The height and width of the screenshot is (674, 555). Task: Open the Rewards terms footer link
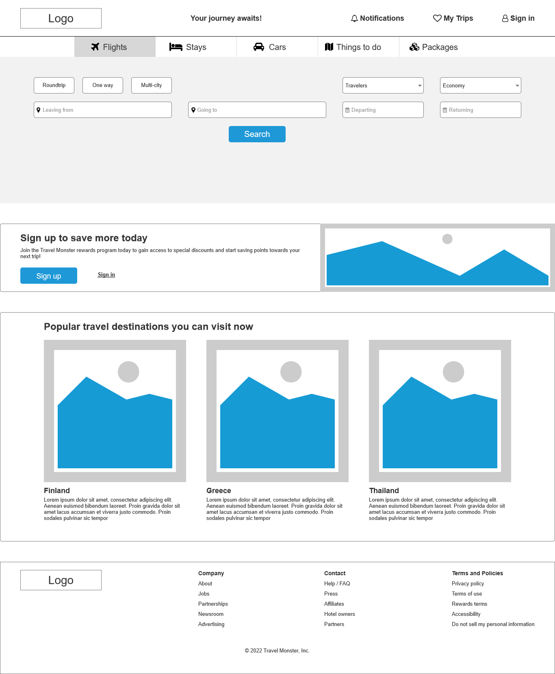click(470, 604)
